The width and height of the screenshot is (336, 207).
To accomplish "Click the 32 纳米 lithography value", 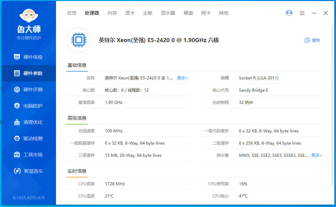I will [246, 102].
